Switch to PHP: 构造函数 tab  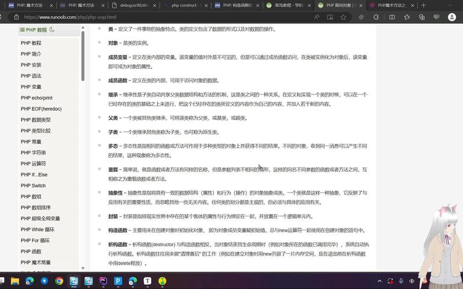pyautogui.click(x=237, y=5)
